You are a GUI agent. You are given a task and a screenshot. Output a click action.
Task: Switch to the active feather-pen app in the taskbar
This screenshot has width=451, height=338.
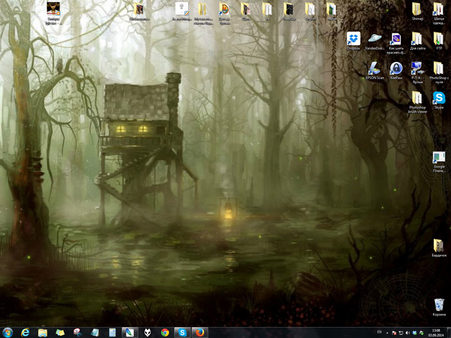130,333
